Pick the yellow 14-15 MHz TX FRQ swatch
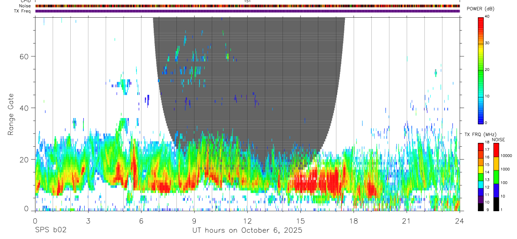517x239 pixels. tap(480, 169)
